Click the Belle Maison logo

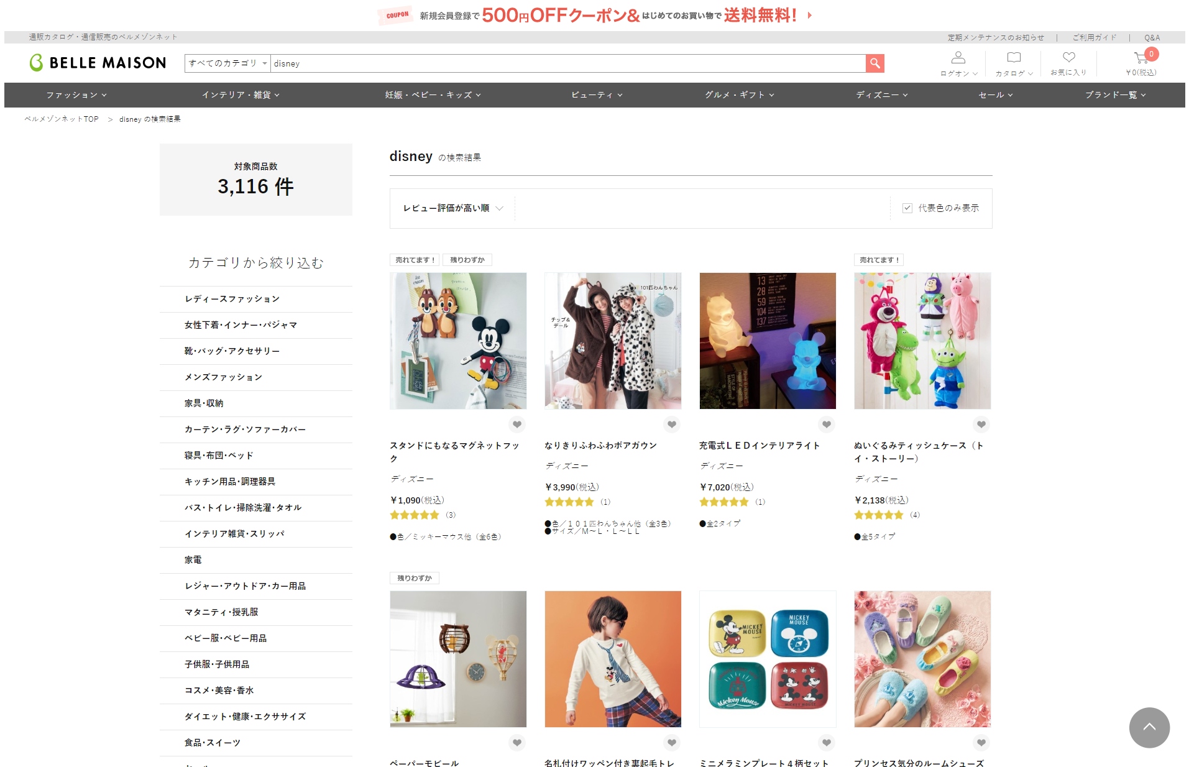pos(98,63)
